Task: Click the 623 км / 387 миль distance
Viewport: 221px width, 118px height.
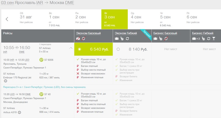Action: tap(50, 77)
